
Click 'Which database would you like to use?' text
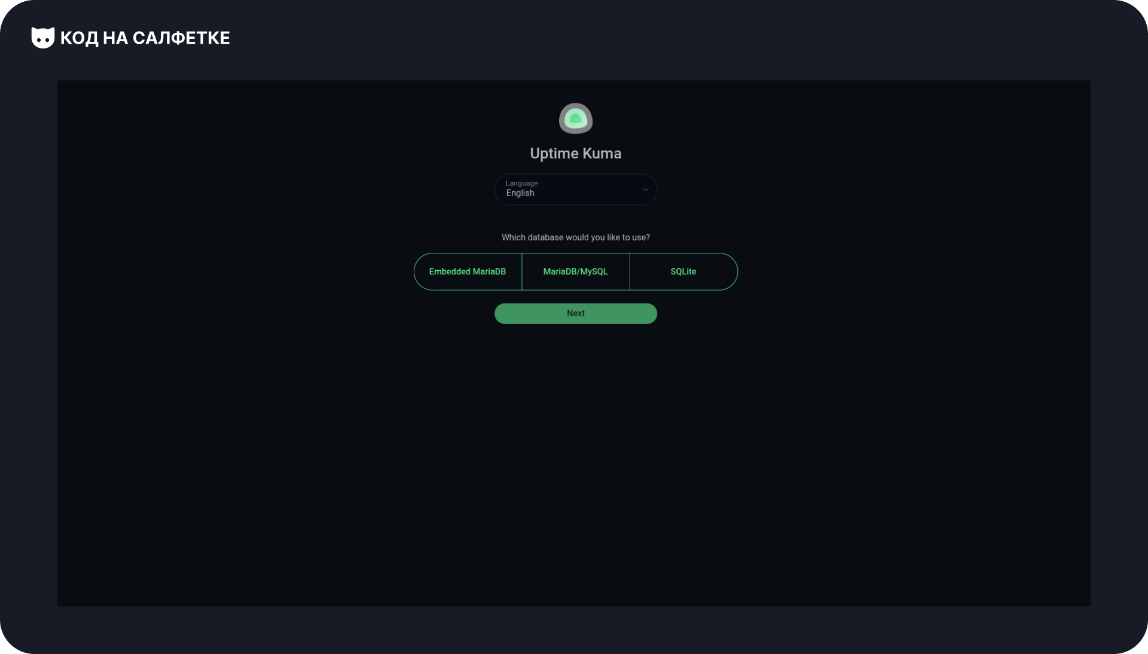575,237
